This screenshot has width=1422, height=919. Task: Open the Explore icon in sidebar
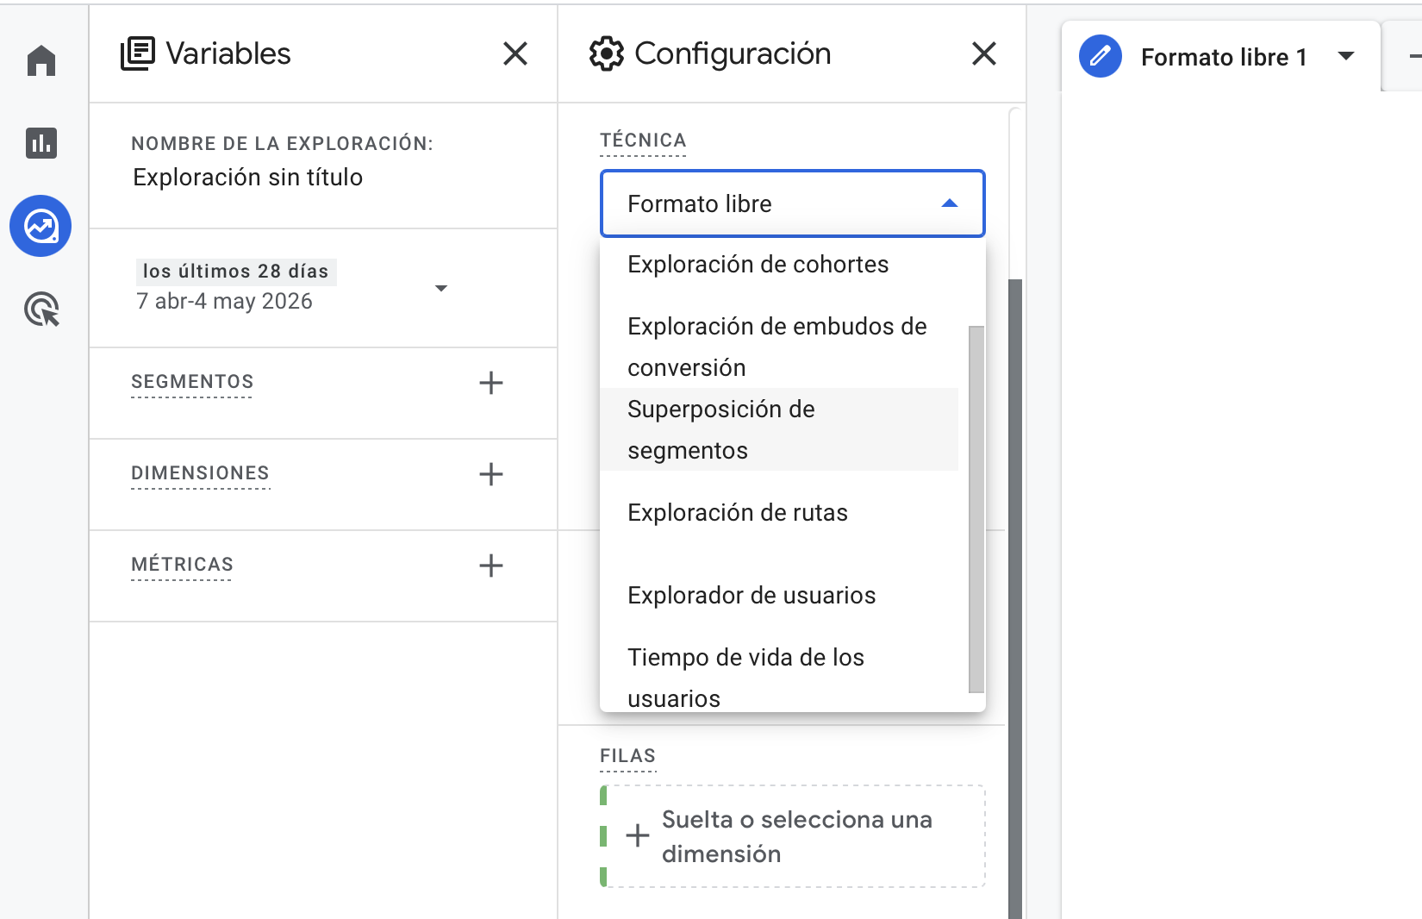(x=41, y=226)
